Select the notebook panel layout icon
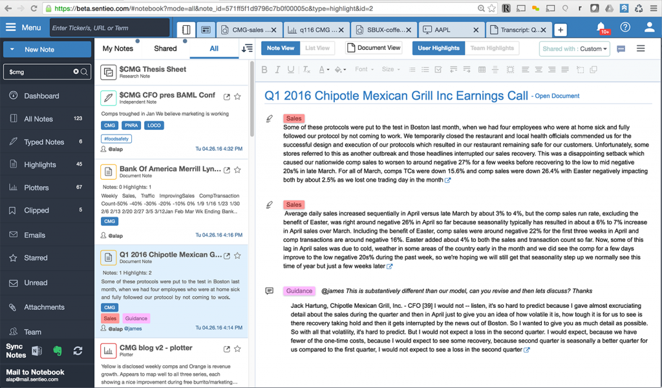The height and width of the screenshot is (388, 662). 186,30
